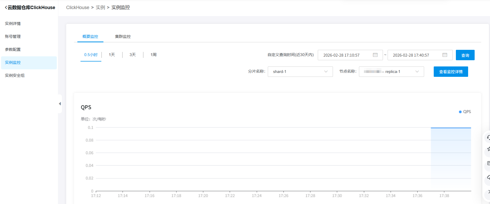Open the replica-1 节点名称 dropdown
Screen dimensions: 490x204
click(391, 72)
